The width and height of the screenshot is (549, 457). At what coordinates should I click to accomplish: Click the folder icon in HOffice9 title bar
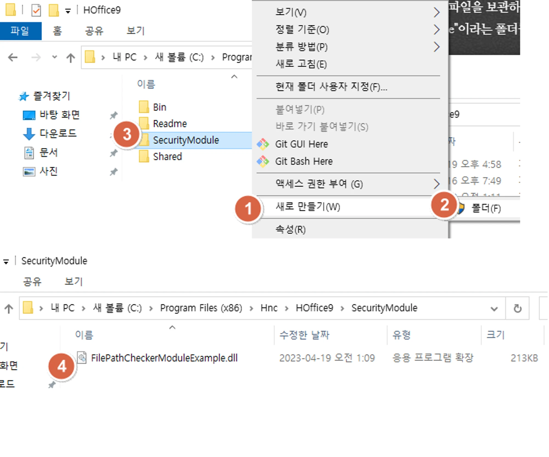[11, 10]
